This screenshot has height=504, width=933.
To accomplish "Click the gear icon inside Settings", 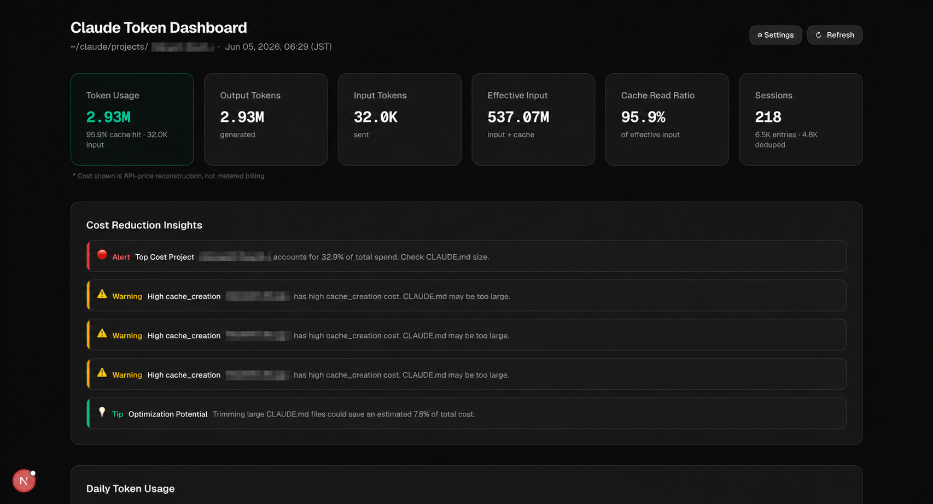I will point(760,35).
